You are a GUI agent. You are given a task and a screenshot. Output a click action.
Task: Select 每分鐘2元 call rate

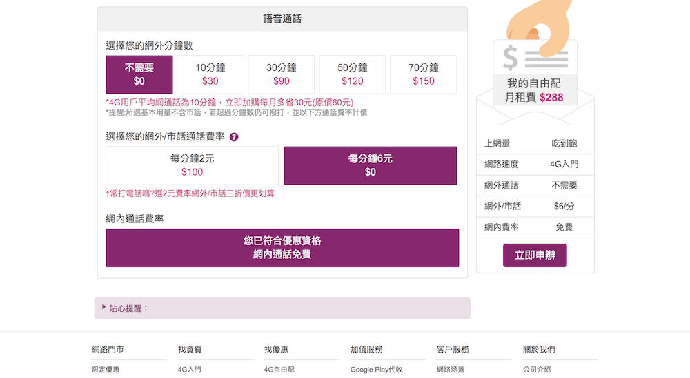(192, 165)
